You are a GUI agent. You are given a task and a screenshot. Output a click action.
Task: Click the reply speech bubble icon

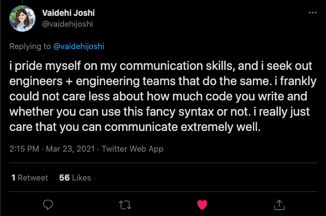pos(48,205)
